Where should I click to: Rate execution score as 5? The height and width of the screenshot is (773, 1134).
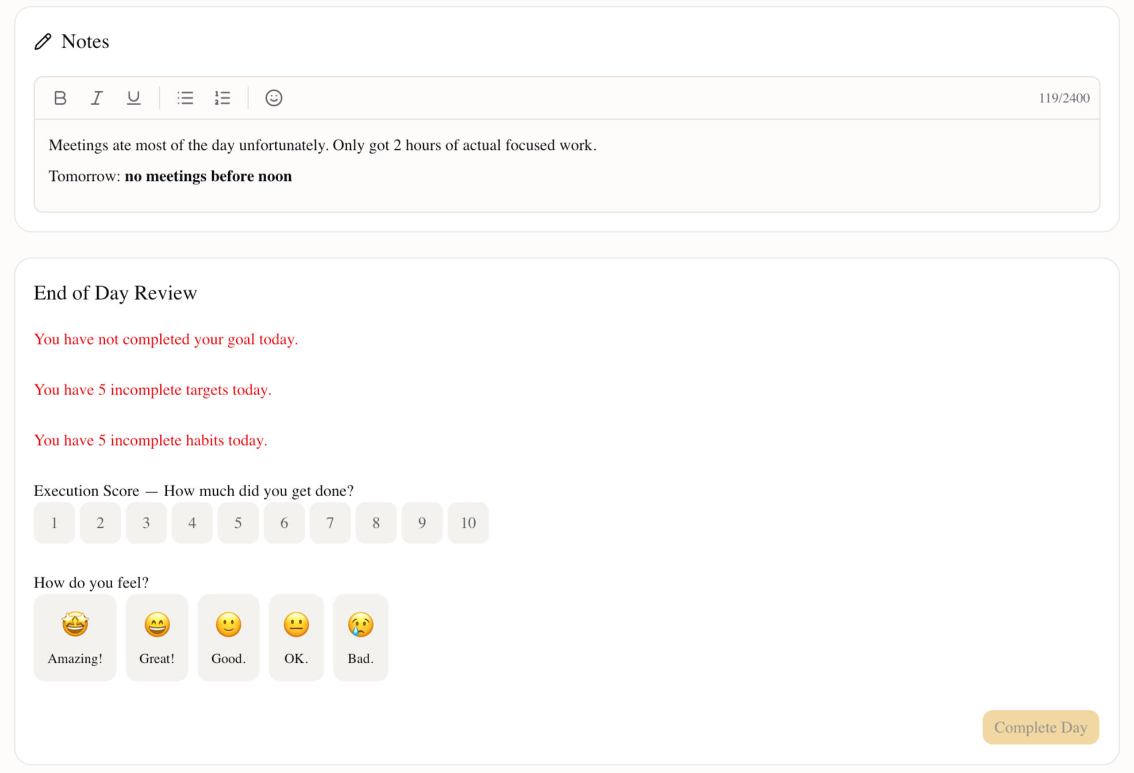pos(238,523)
